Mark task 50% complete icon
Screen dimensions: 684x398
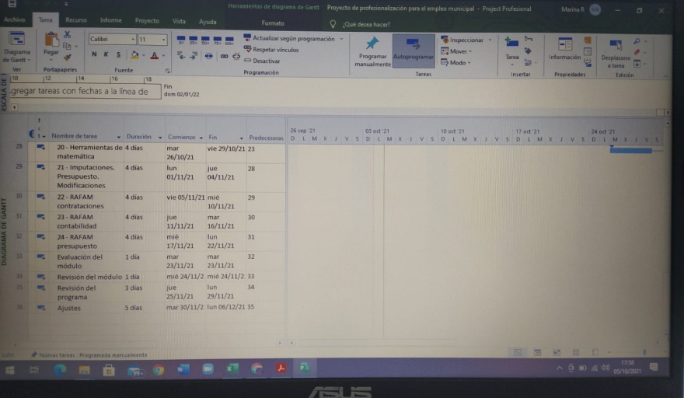coord(206,40)
